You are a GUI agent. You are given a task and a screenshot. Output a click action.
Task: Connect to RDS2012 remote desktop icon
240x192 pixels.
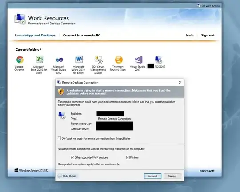(x=158, y=60)
